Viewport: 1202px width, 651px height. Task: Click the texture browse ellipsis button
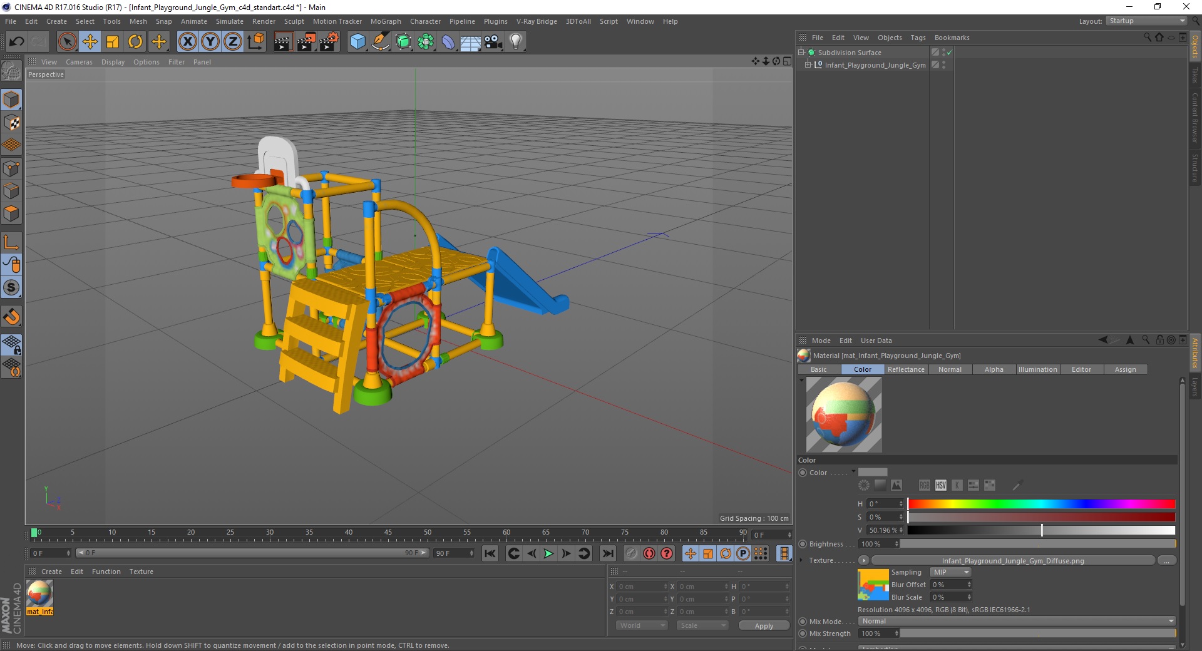[1166, 560]
